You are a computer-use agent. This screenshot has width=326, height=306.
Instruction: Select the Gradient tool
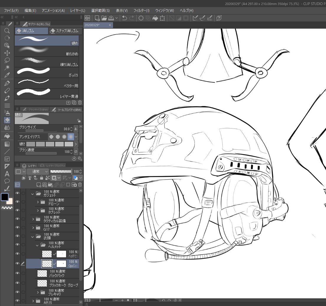[7, 144]
